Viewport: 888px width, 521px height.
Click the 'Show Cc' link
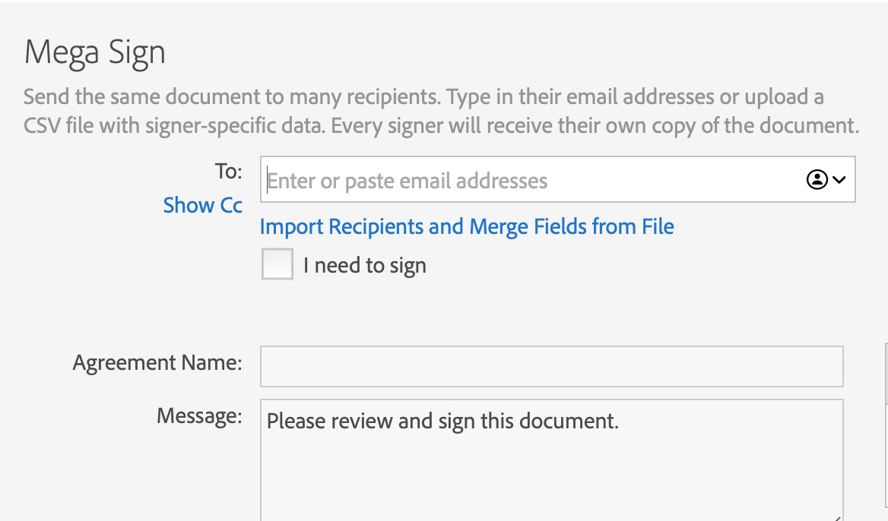[x=202, y=205]
